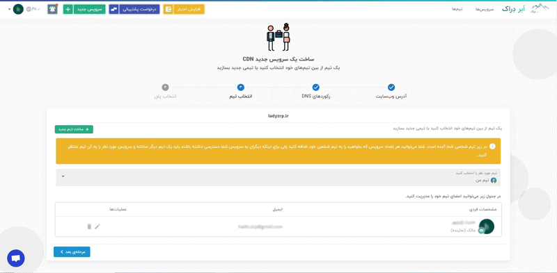Click the آدرس وب‌سایت step checkmark
Image resolution: width=557 pixels, height=273 pixels.
[x=391, y=88]
